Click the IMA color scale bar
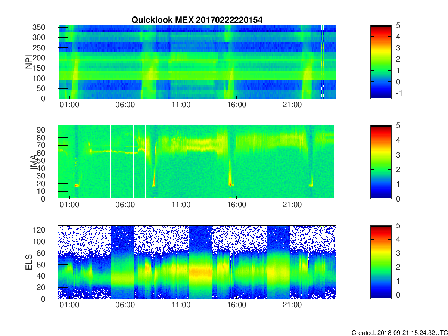This screenshot has height=336, width=448. pos(381,162)
